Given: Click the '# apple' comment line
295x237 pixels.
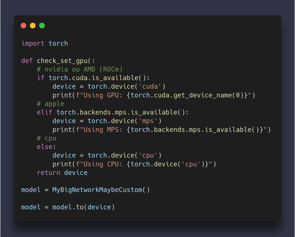Looking at the screenshot, I should 50,104.
